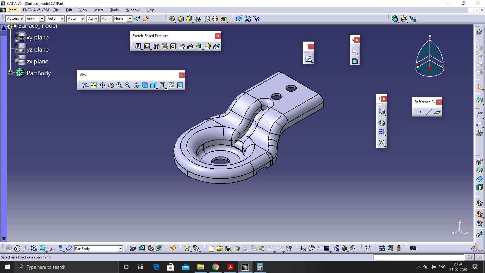Select the Hole tool icon
485x273 pixels.
[173, 46]
